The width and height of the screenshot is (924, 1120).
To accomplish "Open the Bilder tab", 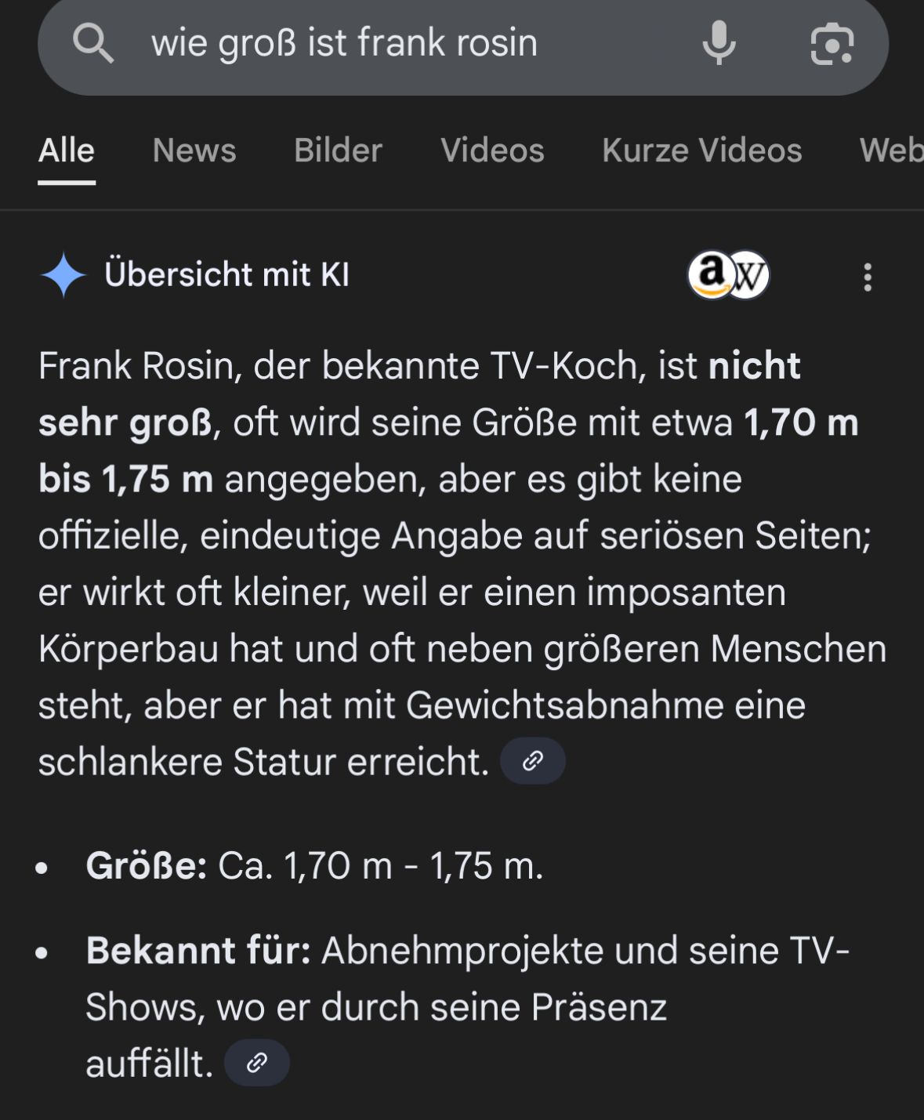I will pyautogui.click(x=338, y=150).
